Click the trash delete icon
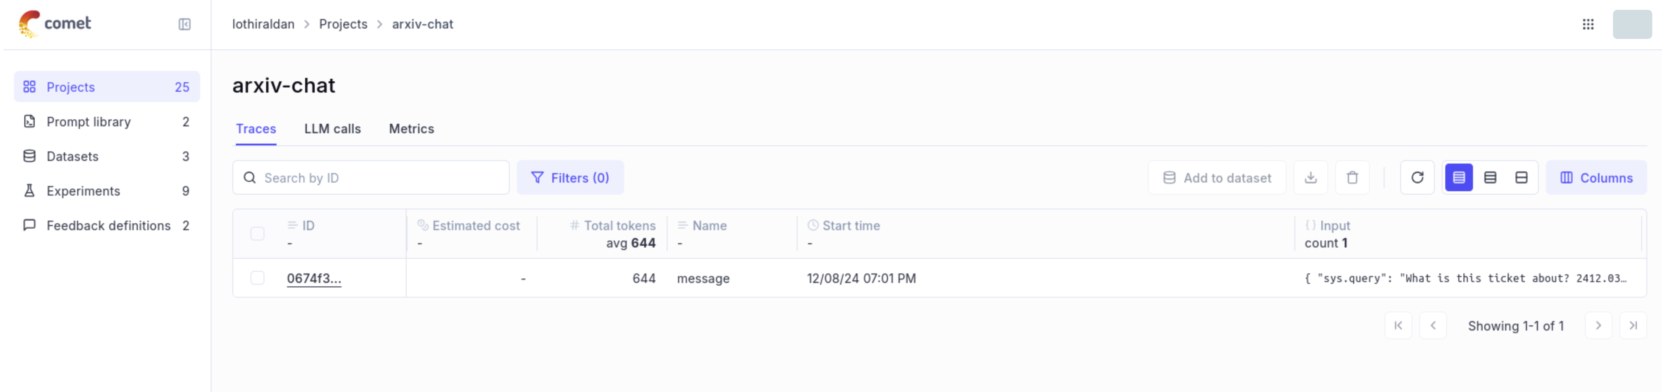This screenshot has width=1662, height=392. (1352, 178)
